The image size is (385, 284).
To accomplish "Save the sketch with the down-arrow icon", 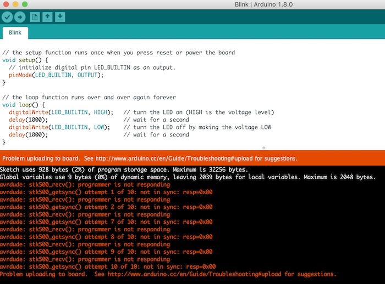I will click(60, 17).
